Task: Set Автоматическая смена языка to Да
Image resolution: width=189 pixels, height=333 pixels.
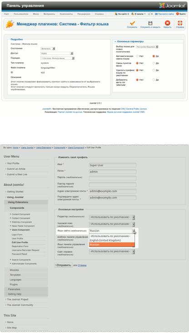Action: tap(154, 56)
